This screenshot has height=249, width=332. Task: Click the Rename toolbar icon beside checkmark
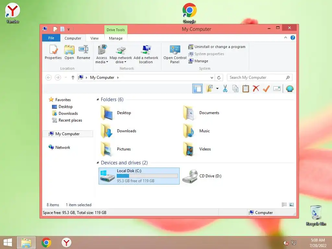[x=277, y=89]
